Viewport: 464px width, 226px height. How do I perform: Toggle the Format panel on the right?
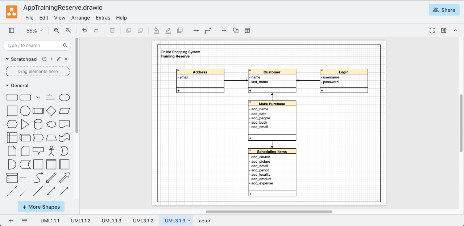coord(444,31)
